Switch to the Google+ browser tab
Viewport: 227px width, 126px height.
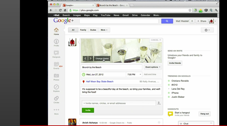[78, 5]
